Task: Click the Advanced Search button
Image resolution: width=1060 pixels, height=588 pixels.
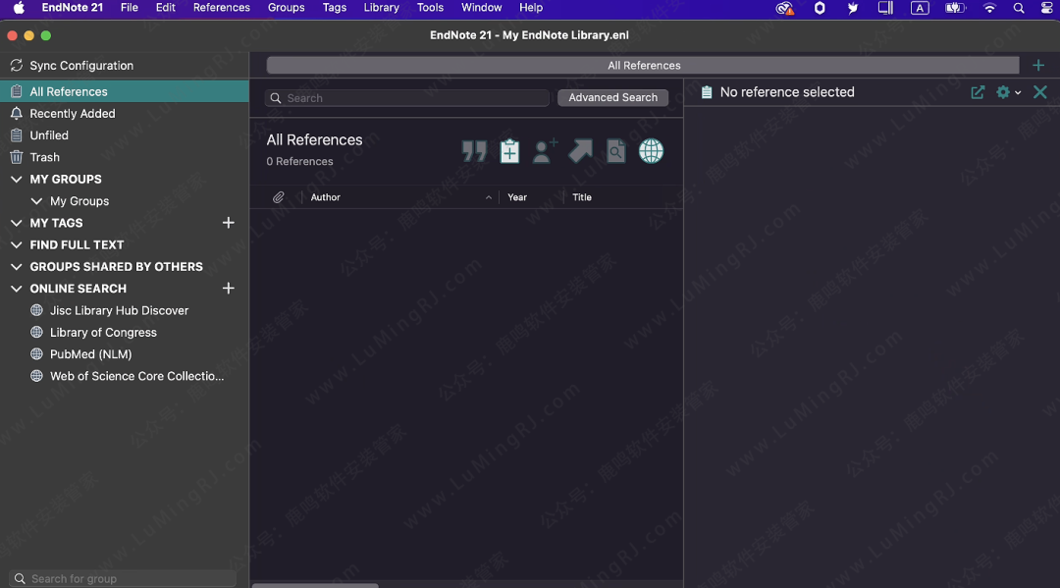Action: pos(612,98)
